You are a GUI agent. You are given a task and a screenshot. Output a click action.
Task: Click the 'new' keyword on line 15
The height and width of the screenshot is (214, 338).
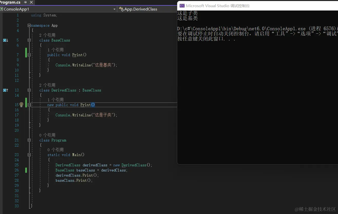coord(51,105)
